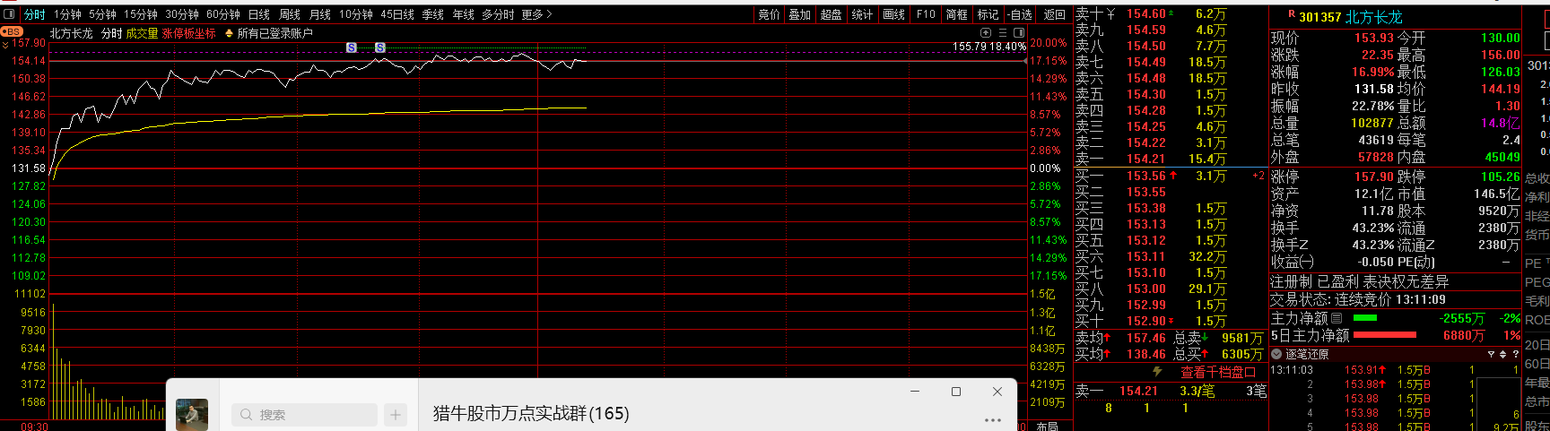Click the 现价 value 153.93

tap(1374, 38)
